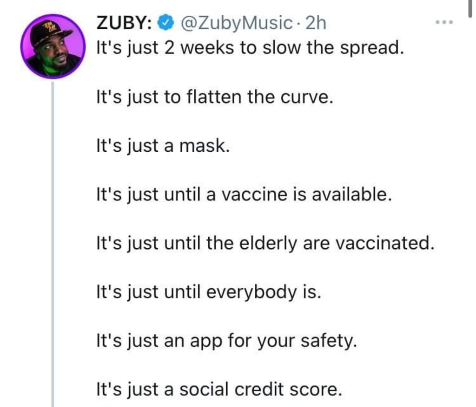This screenshot has height=407, width=476.
Task: Select the 'until the elderly are vaccinated' line
Action: (265, 243)
